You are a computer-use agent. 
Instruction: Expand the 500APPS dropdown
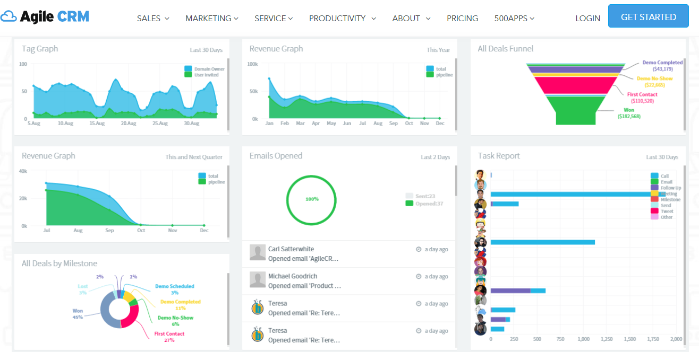514,18
